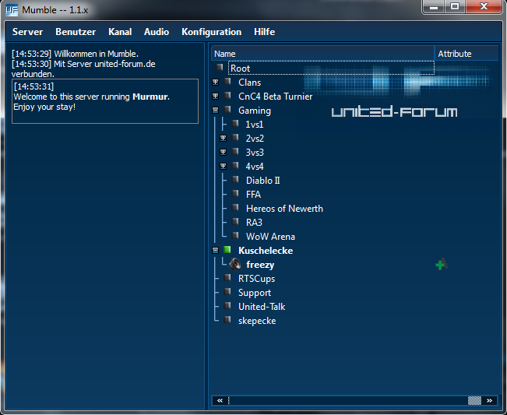Maximize the Mumble window

[455, 6]
